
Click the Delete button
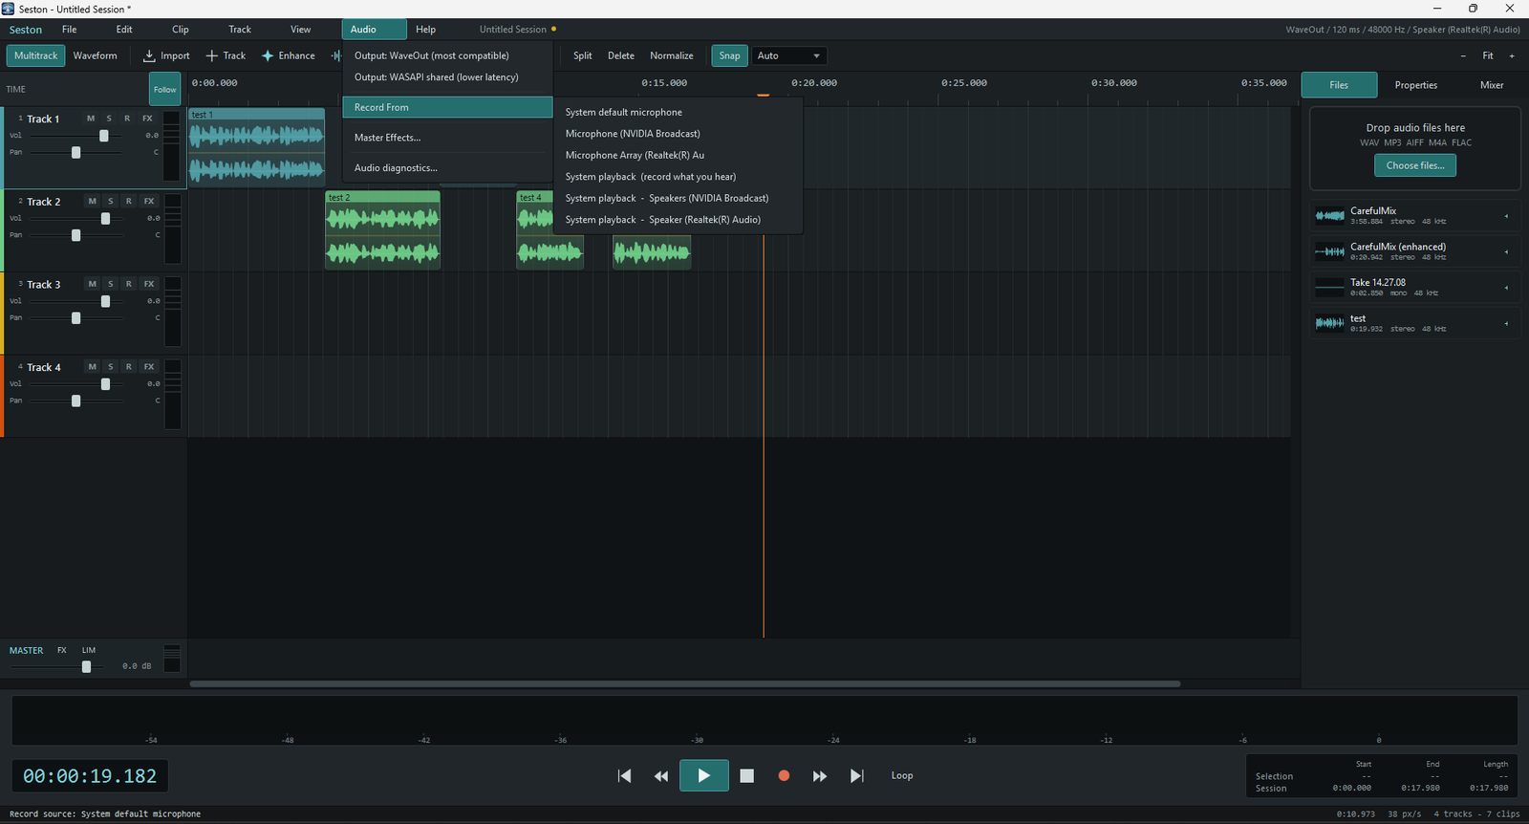[621, 55]
